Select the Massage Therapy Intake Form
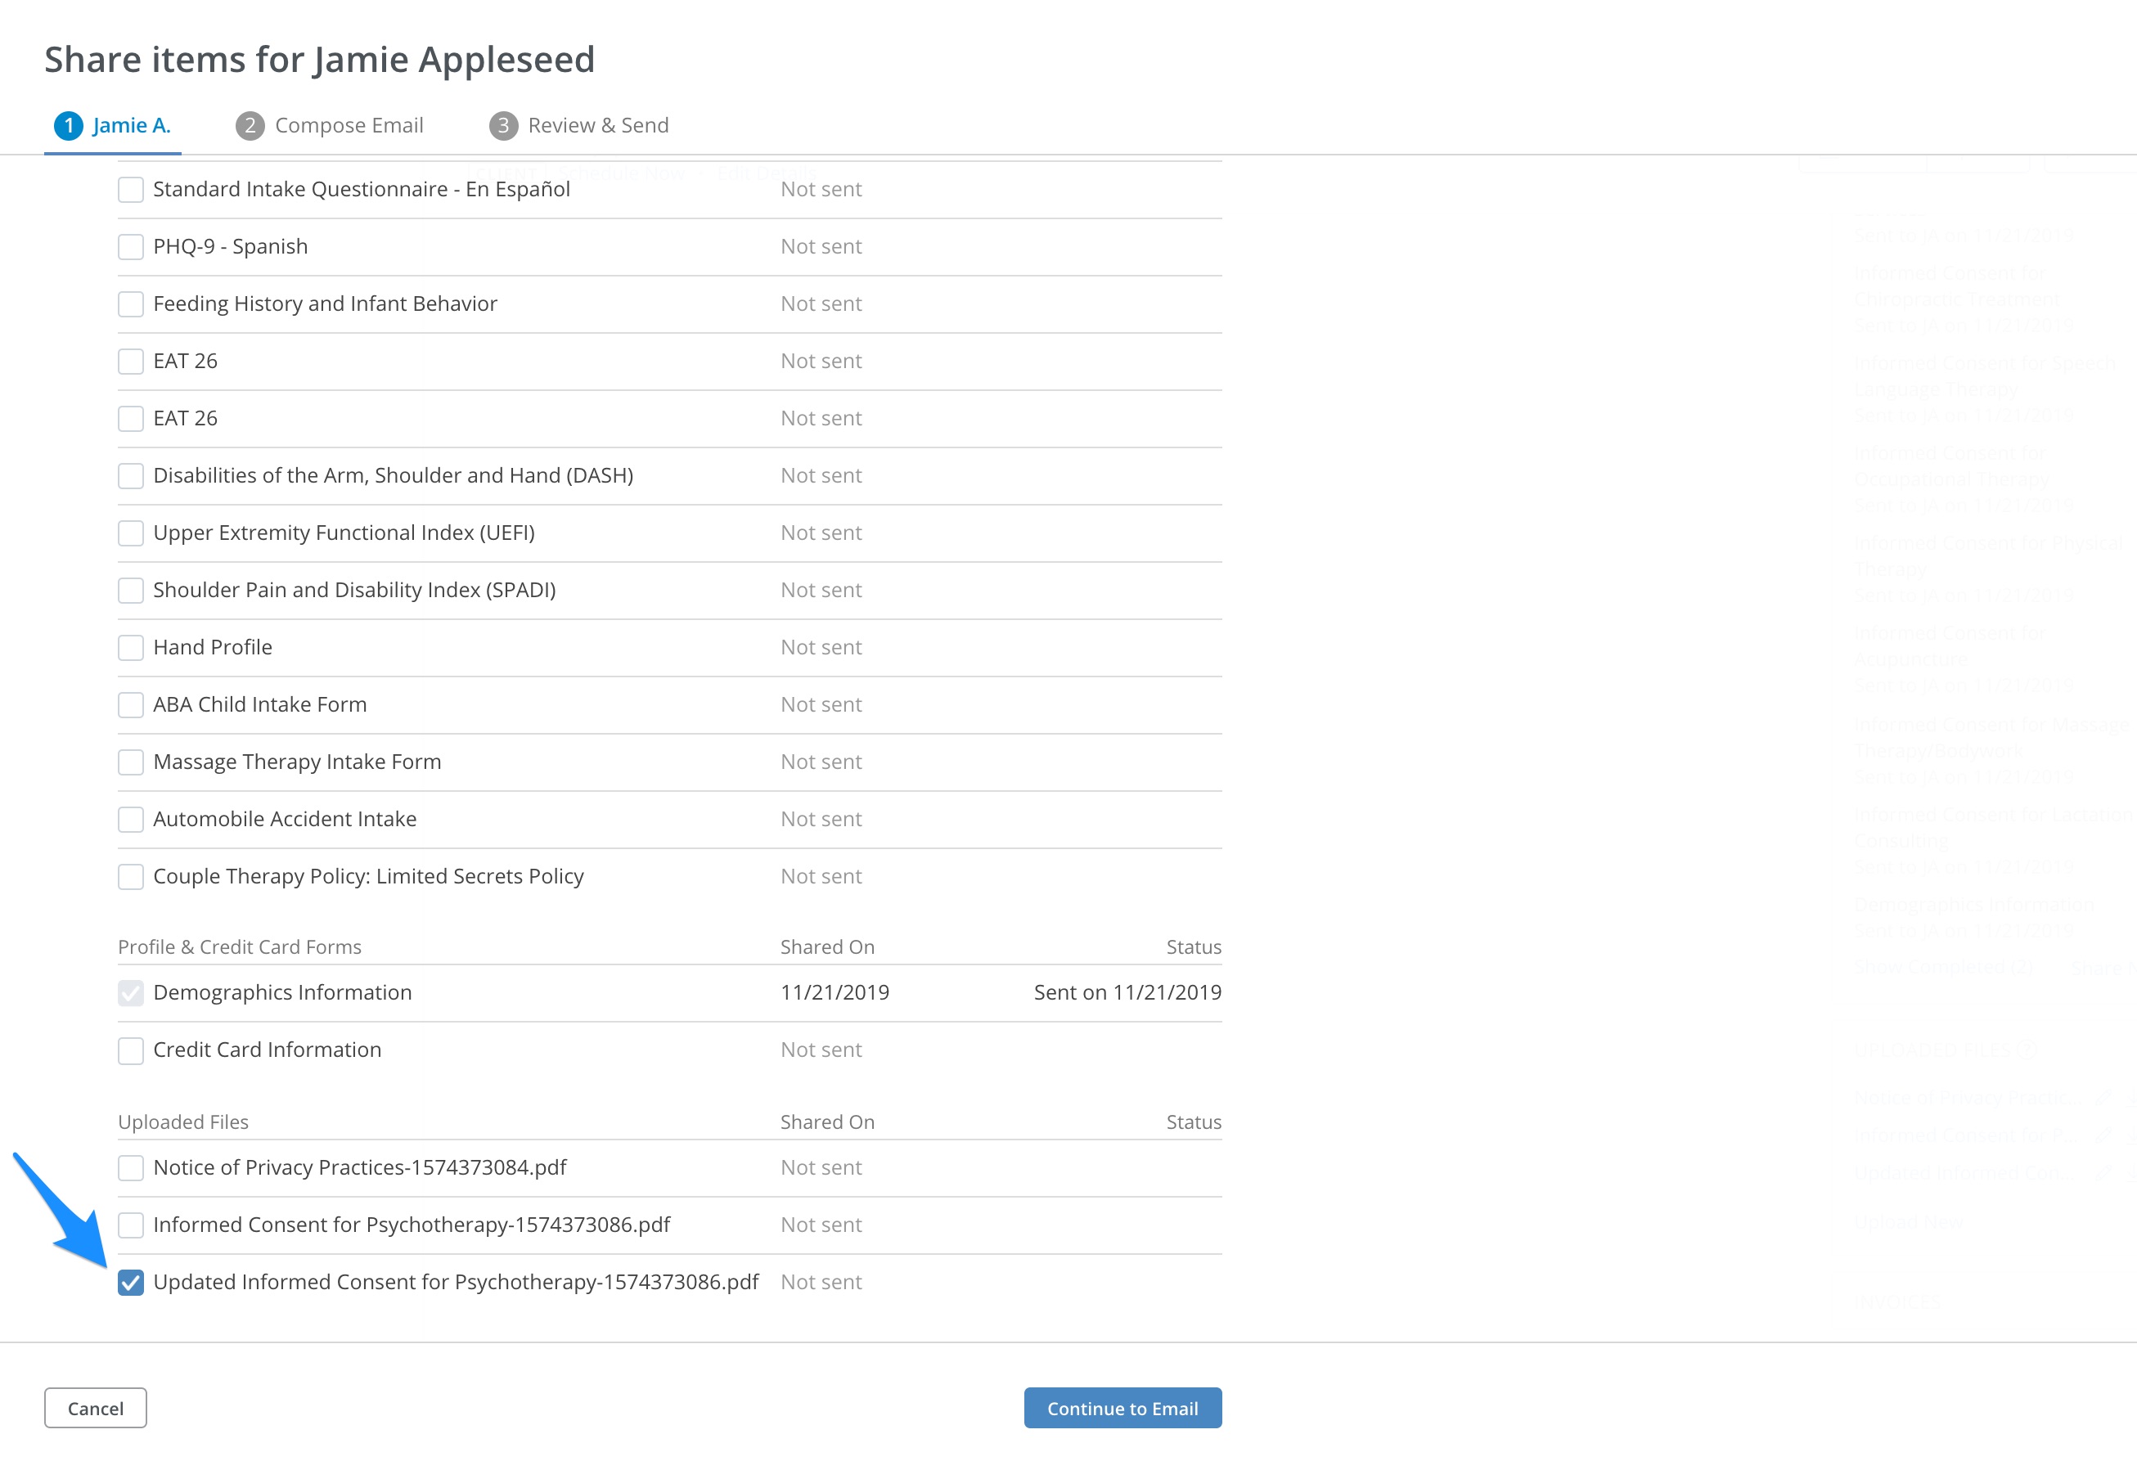 pos(131,762)
